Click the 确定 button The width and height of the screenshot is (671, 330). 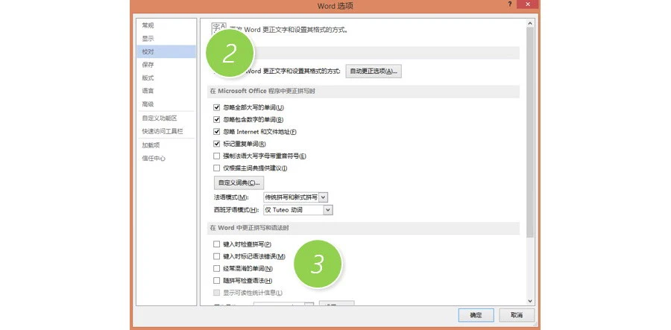click(x=476, y=315)
